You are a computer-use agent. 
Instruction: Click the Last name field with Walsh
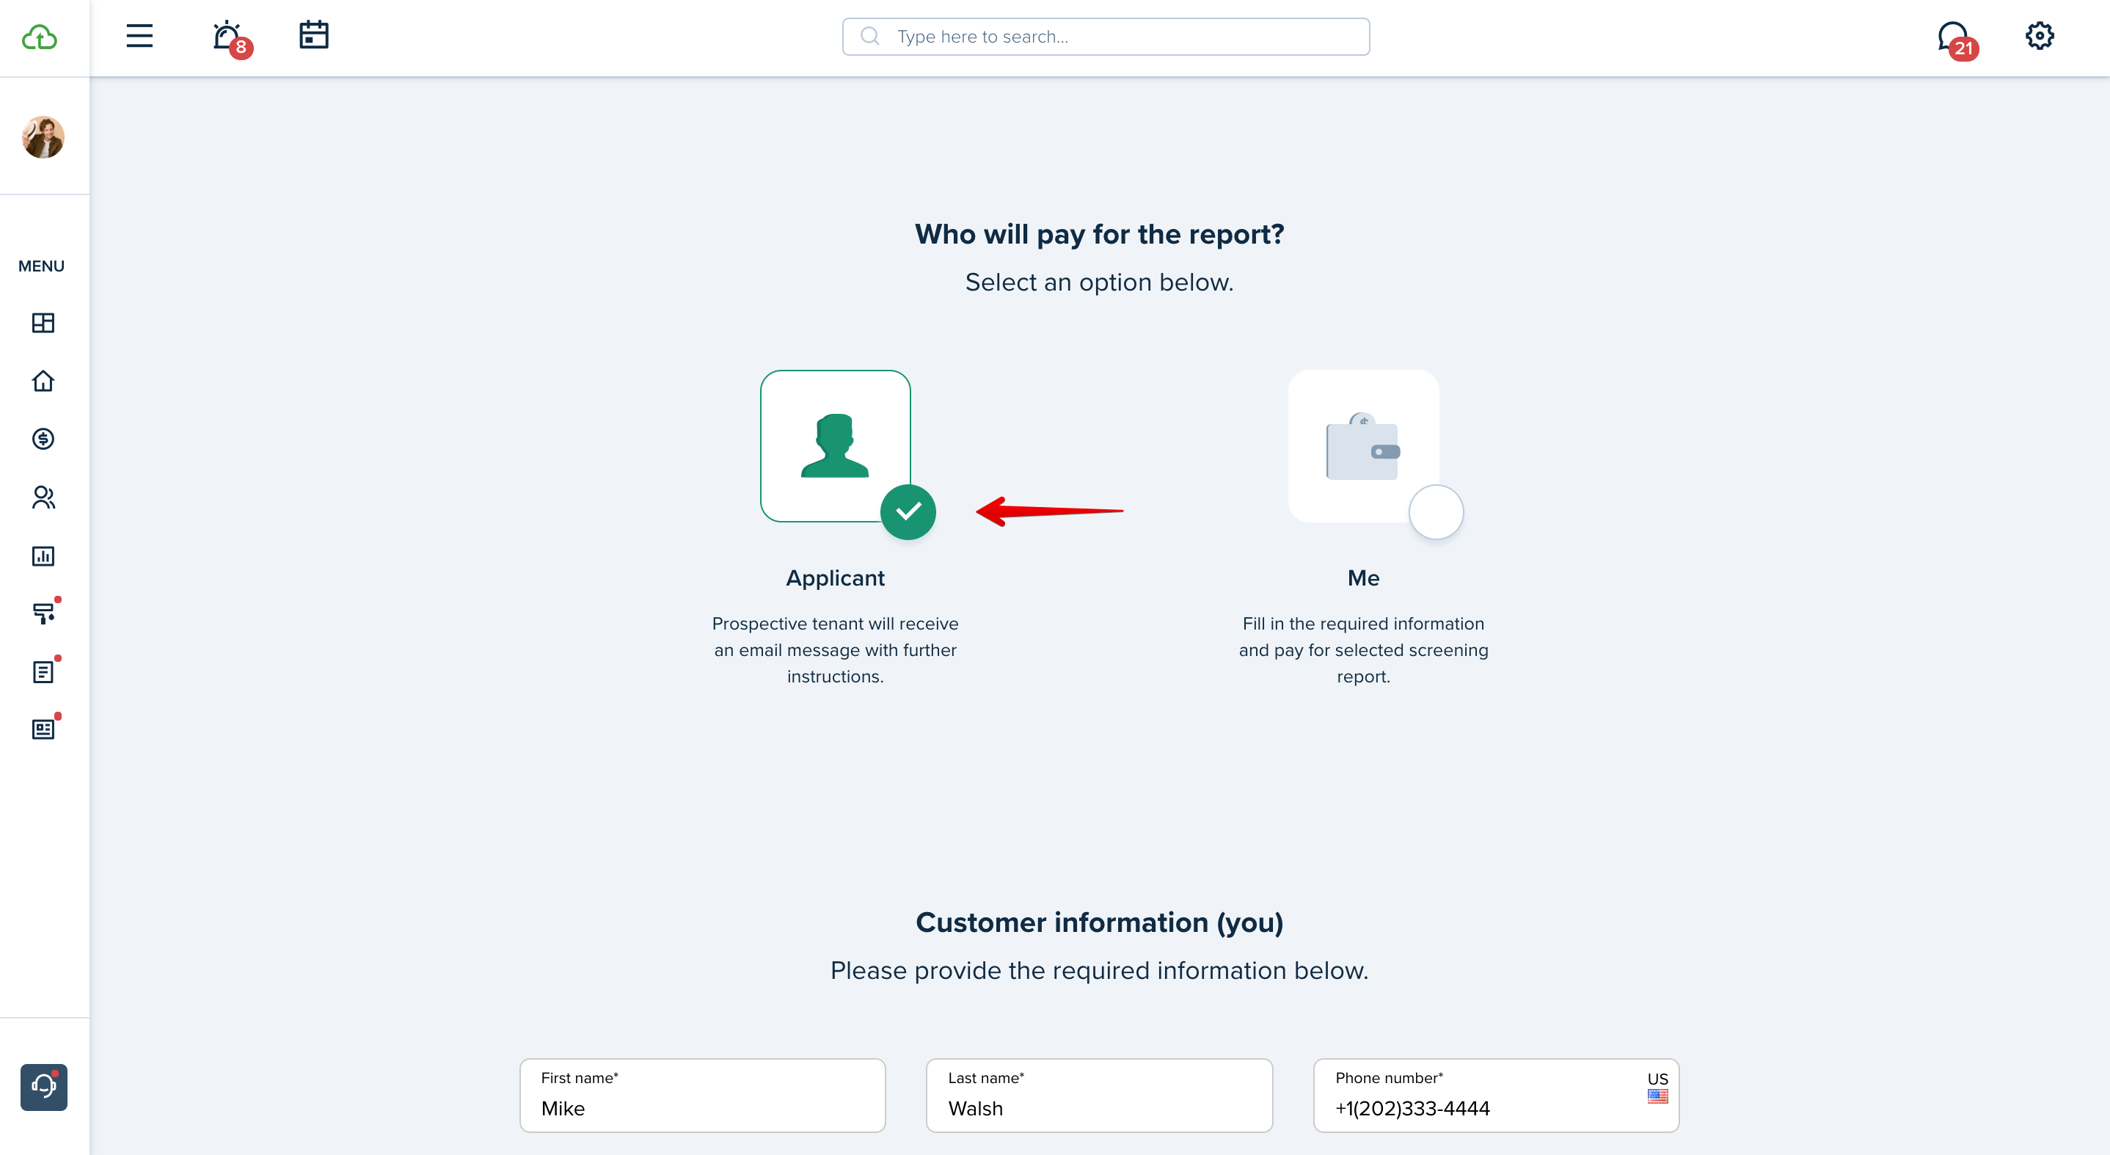pos(1099,1096)
